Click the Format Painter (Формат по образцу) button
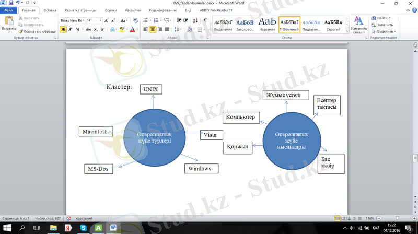This screenshot has width=418, height=234. tap(37, 31)
